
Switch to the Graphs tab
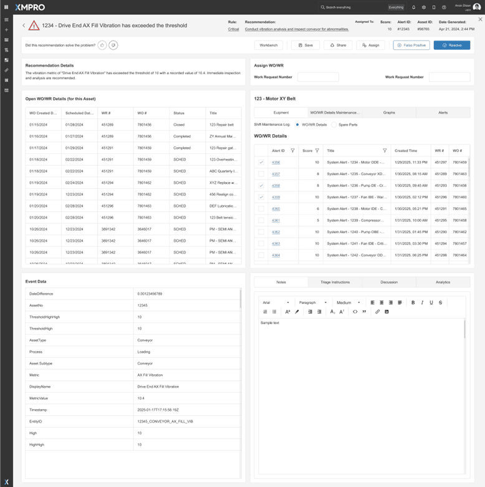pos(389,112)
